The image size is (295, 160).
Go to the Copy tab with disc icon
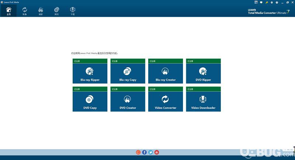[57, 11]
